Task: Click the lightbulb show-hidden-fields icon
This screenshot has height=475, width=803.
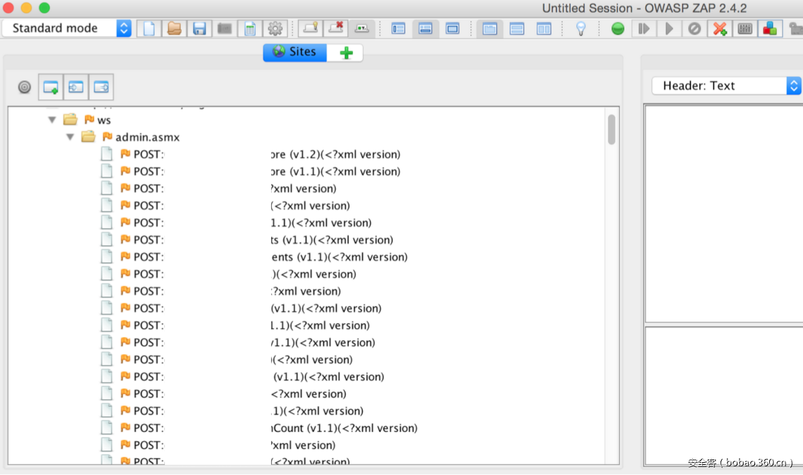Action: pyautogui.click(x=580, y=28)
